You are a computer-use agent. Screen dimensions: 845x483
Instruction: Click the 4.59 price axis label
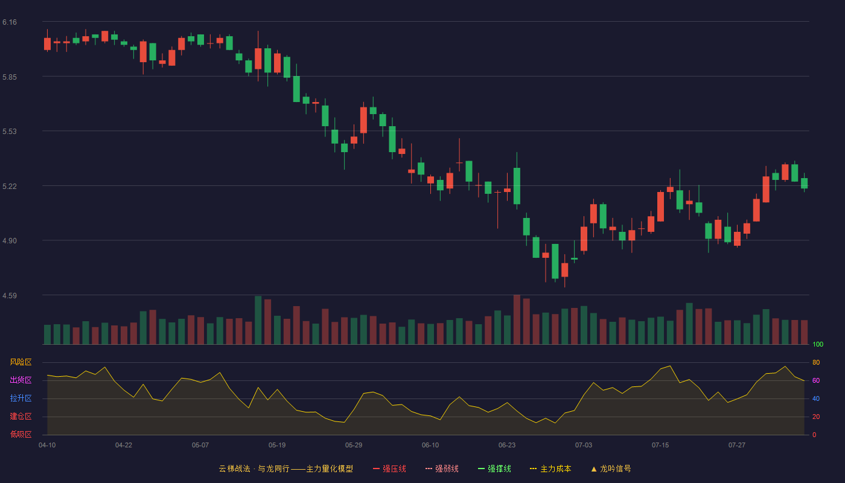(x=10, y=296)
